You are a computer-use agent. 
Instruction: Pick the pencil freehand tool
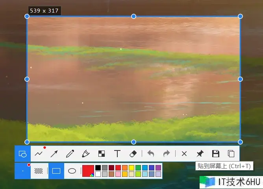pyautogui.click(x=70, y=154)
